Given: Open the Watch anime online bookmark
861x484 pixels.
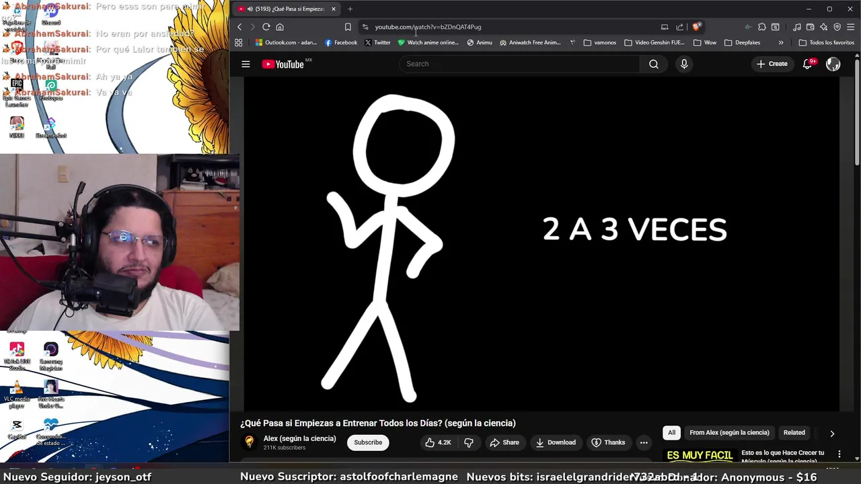Looking at the screenshot, I should coord(428,42).
